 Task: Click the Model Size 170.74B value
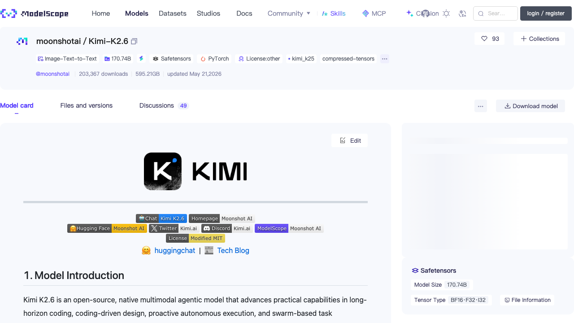pos(457,285)
